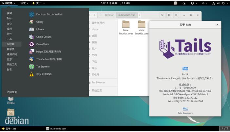
Task: Select the 办公 office category
Action: click(9, 24)
